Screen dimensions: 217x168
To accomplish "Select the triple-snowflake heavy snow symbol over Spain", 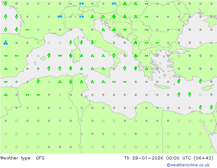I will [x=6, y=43].
